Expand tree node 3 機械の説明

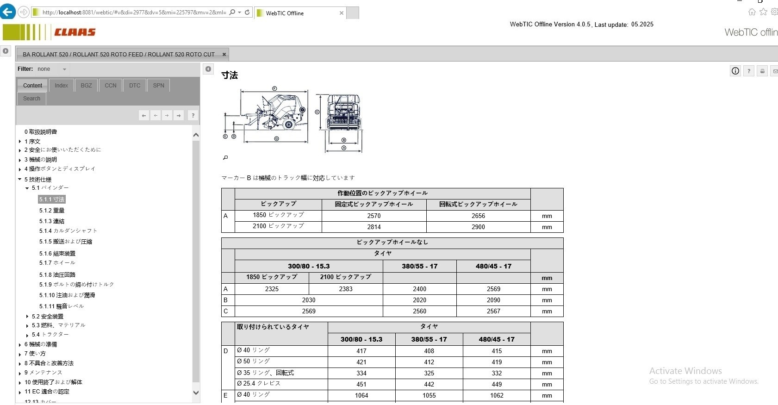point(20,160)
